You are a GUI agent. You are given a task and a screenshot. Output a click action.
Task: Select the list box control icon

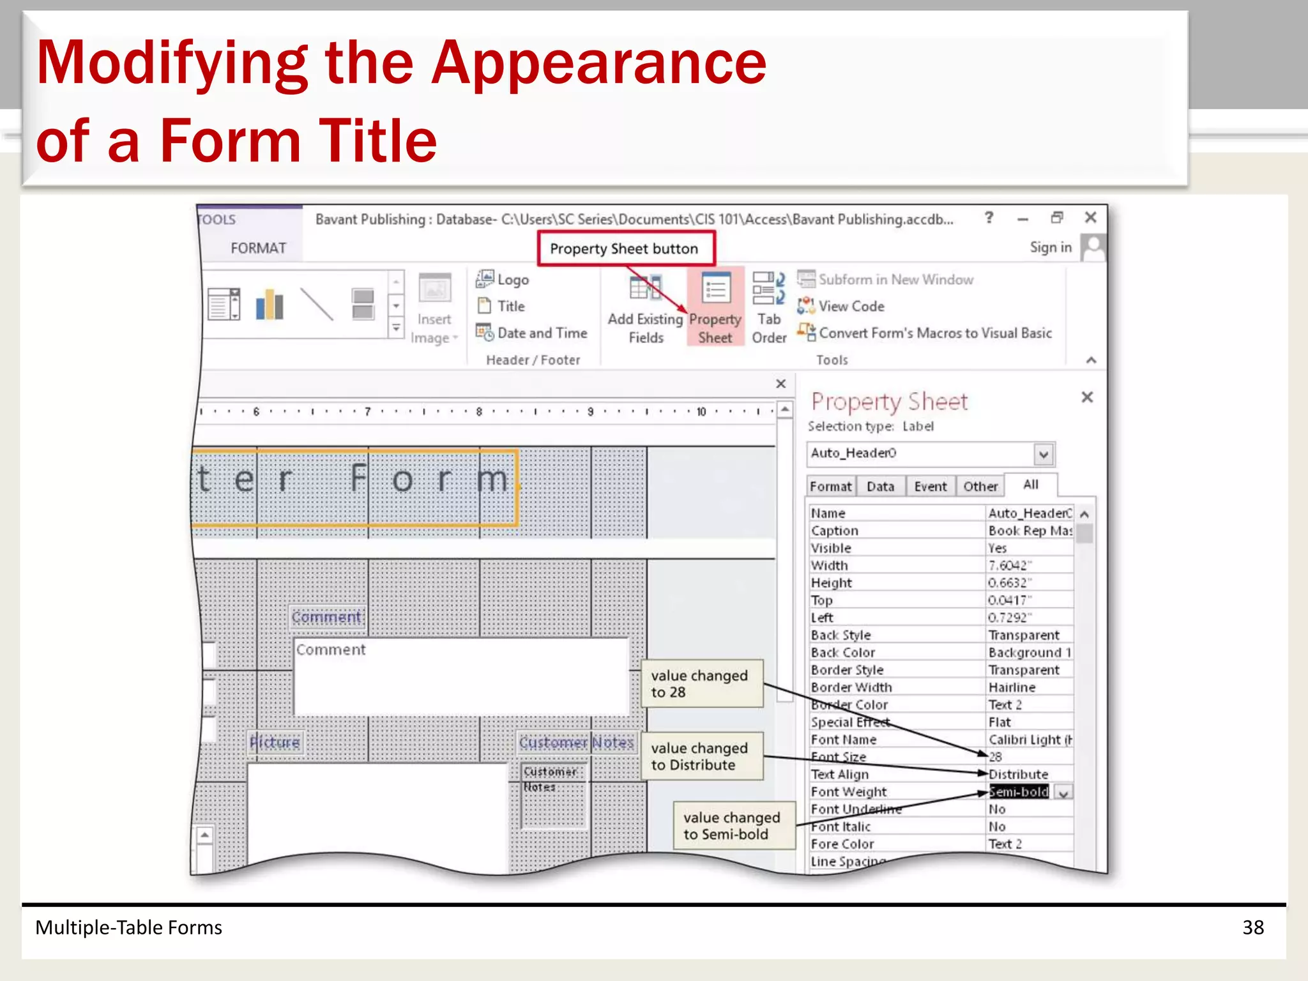point(224,304)
